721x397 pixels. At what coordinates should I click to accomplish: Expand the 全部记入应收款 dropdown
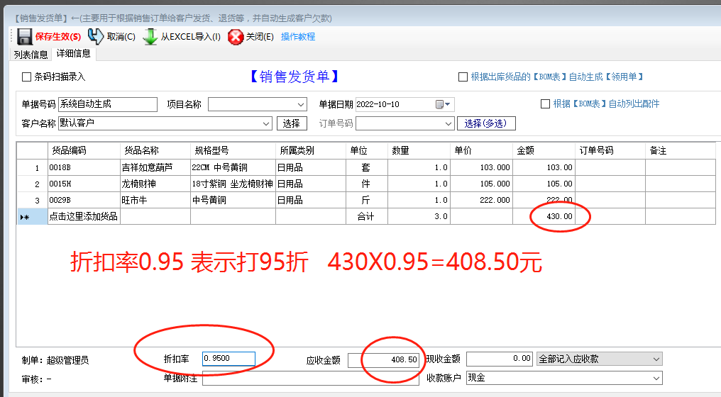pyautogui.click(x=656, y=359)
